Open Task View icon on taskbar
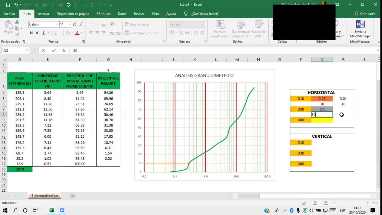Screen dimensions: 382x215 (x=35, y=210)
